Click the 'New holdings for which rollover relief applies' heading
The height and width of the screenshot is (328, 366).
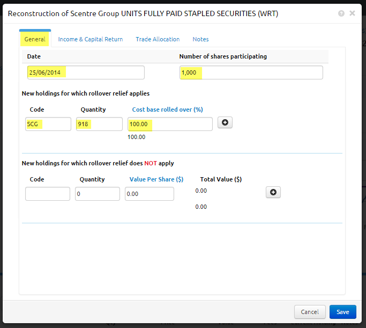point(86,93)
